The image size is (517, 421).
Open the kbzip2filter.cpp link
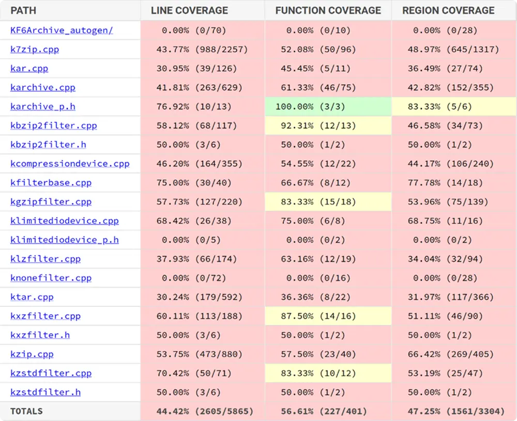click(x=54, y=126)
